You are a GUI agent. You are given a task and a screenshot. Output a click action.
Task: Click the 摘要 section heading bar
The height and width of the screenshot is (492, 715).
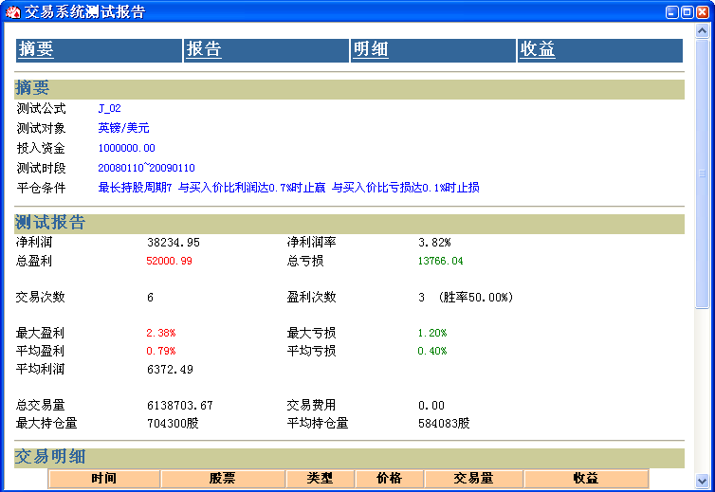tap(349, 88)
